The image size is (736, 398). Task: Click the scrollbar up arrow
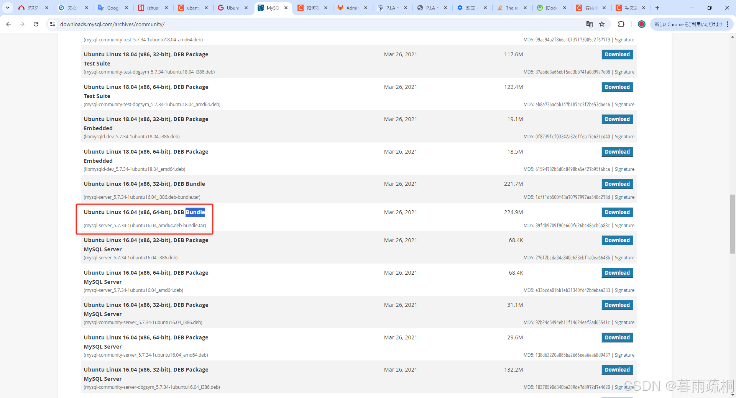pyautogui.click(x=733, y=37)
